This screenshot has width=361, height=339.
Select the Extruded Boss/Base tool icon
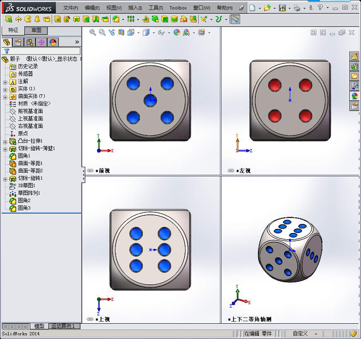[9, 19]
